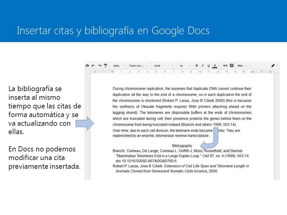Open the font size 12 dropdown
Viewport: 287px width, 215px height.
185,66
